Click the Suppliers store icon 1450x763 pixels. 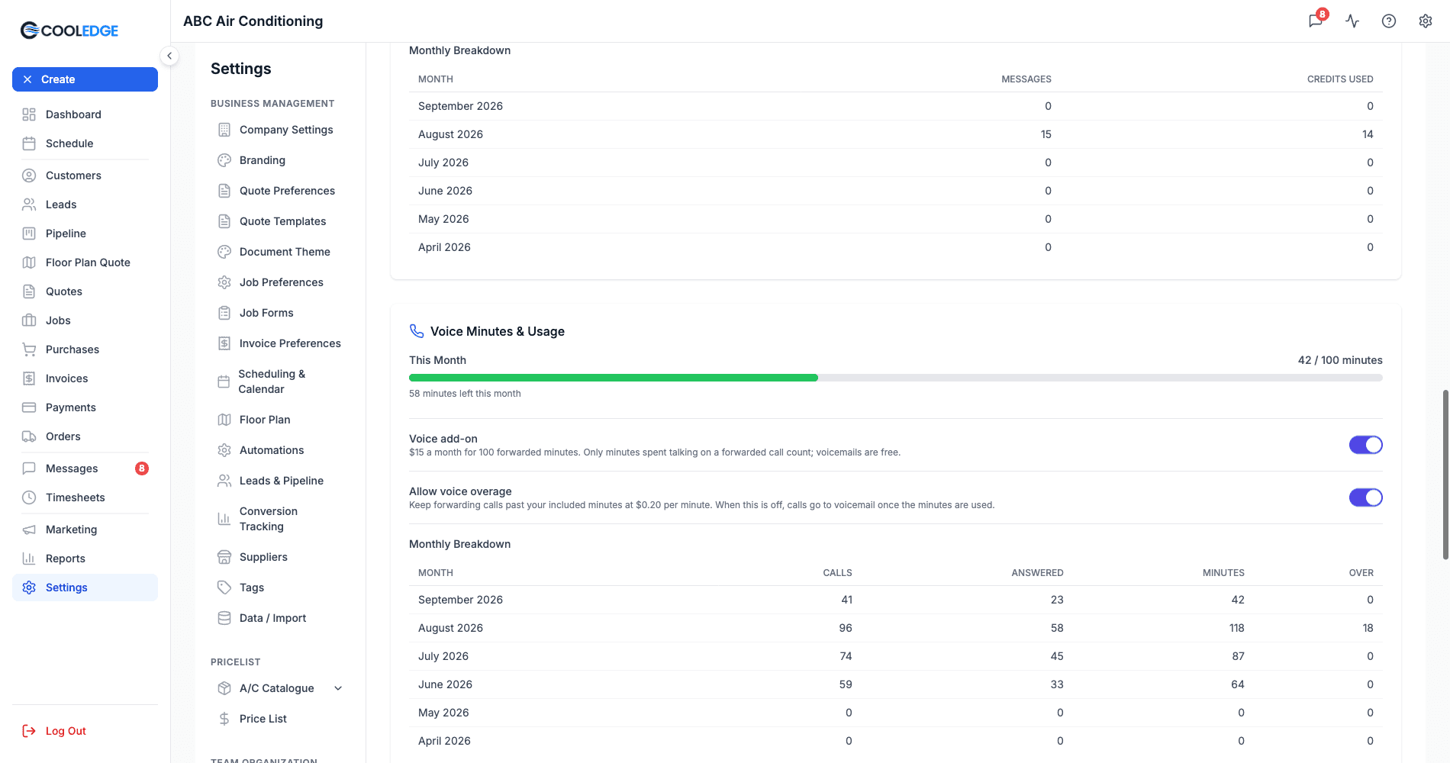pos(224,557)
